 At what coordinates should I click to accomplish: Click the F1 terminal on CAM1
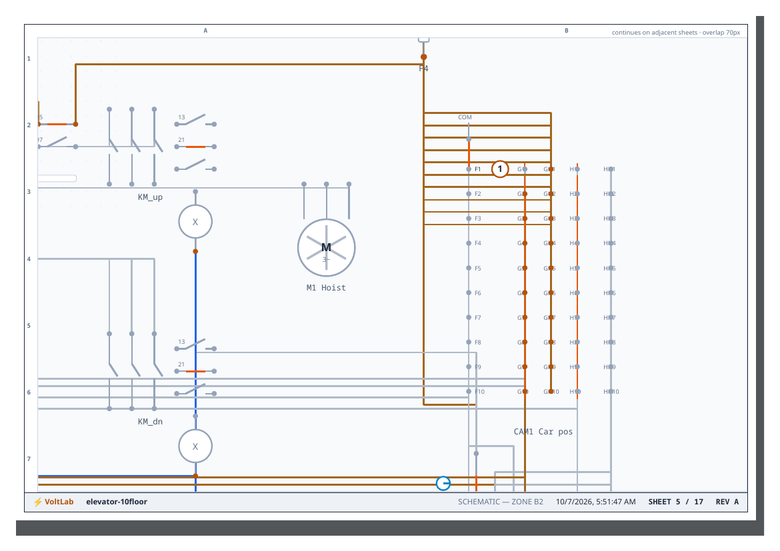(469, 169)
